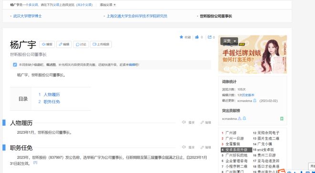Open xcmaskma profile in 突出贡献榜
The height and width of the screenshot is (173, 315).
[230, 119]
